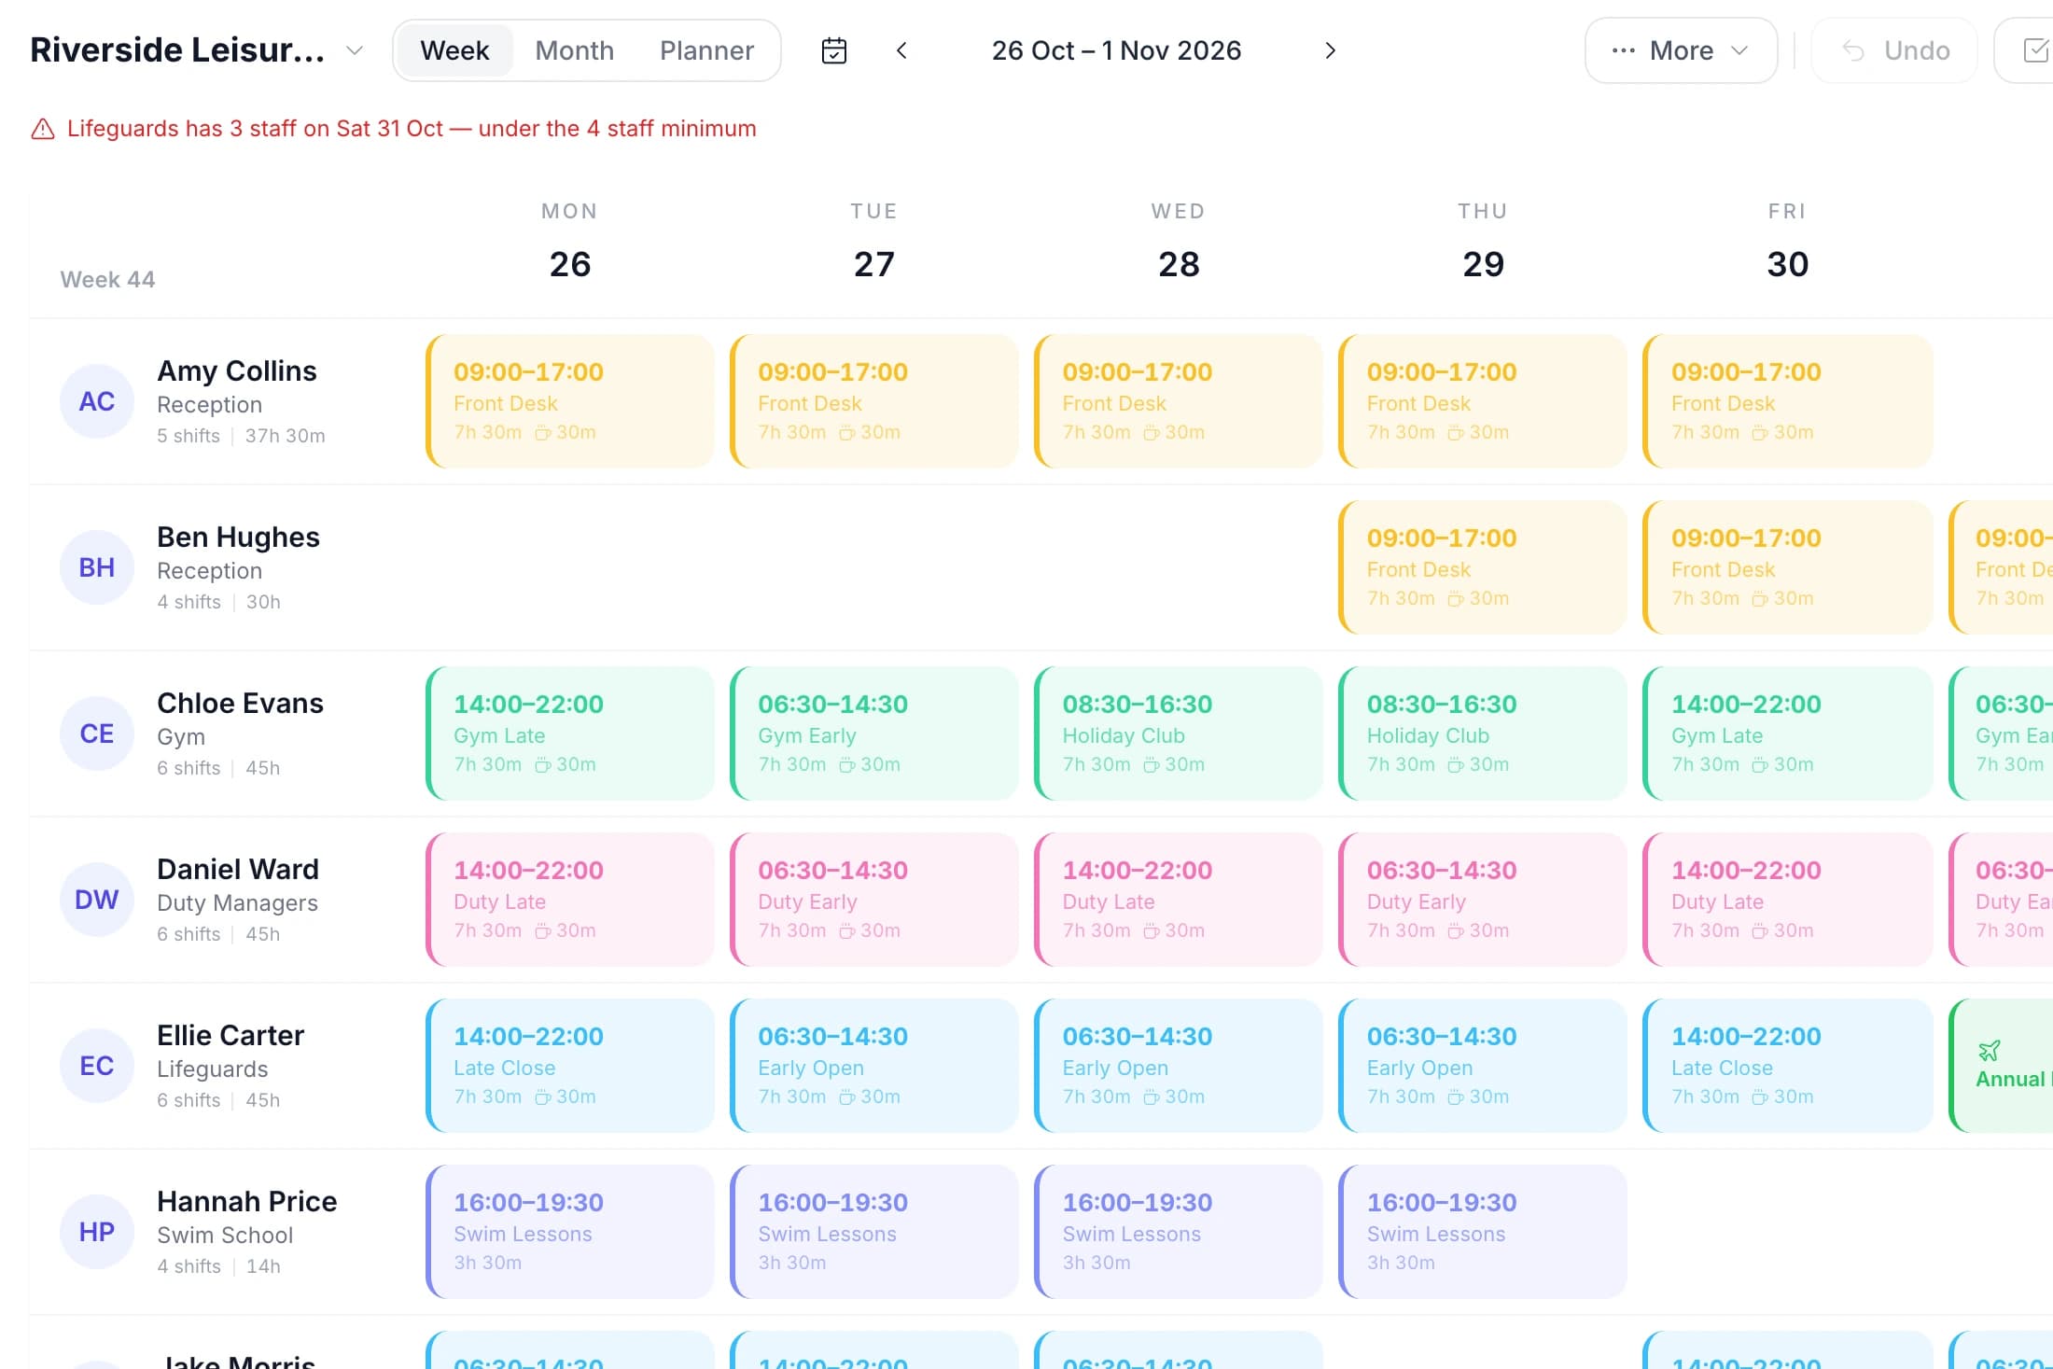Open Amy Collins Tuesday Front Desk shift

[x=874, y=401]
